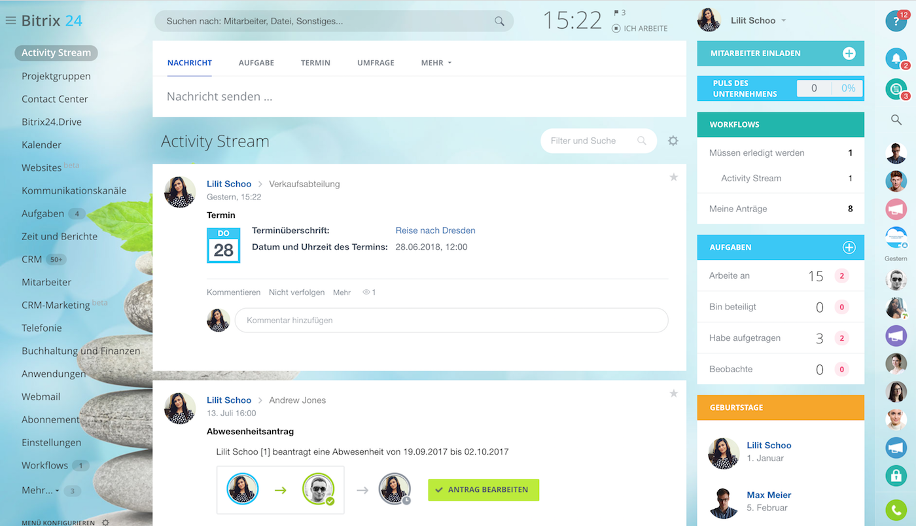Click Andrew Jones recipient in Abwesenheitsantrag post

tap(297, 400)
